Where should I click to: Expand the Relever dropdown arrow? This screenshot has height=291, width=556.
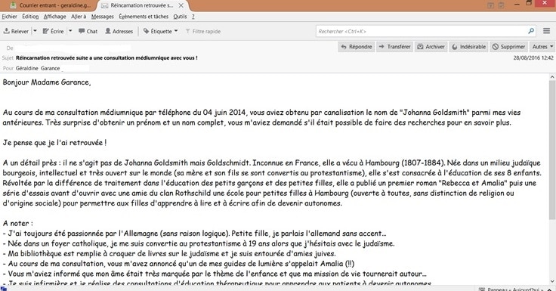pyautogui.click(x=35, y=31)
